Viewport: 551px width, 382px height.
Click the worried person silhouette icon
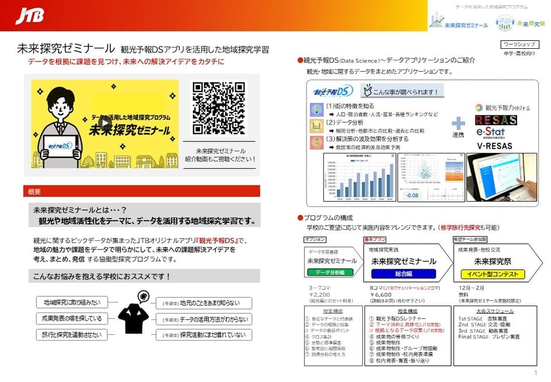click(133, 313)
